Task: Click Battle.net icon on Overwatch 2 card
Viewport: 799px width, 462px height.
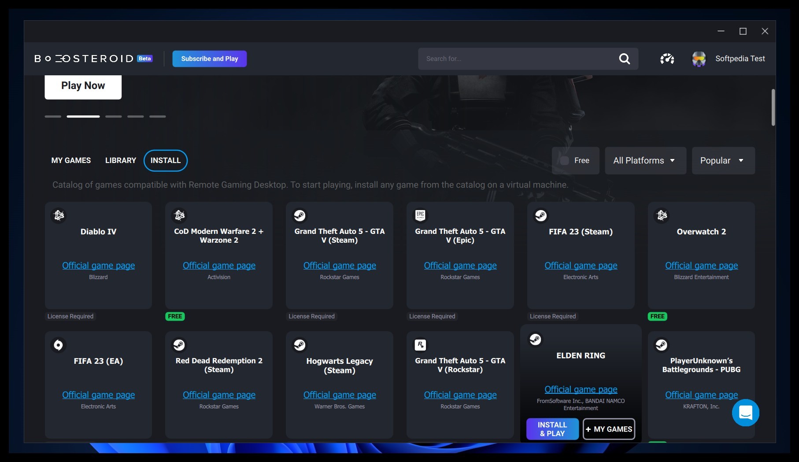Action: 662,215
